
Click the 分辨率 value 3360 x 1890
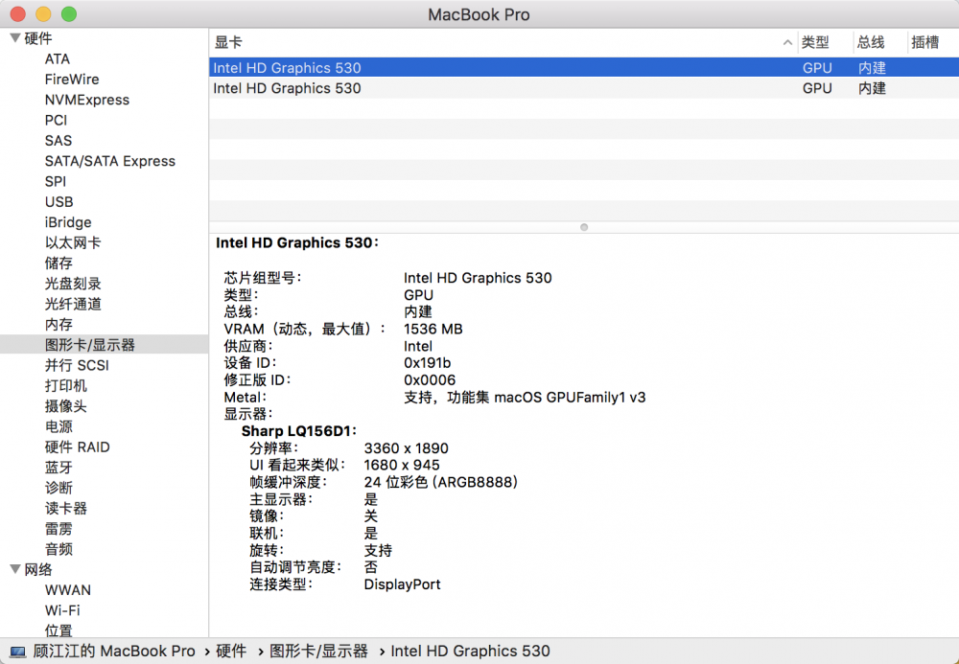click(x=406, y=448)
